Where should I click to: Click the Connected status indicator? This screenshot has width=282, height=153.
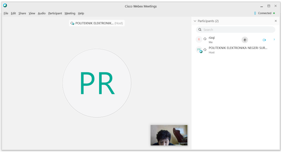coord(266,13)
